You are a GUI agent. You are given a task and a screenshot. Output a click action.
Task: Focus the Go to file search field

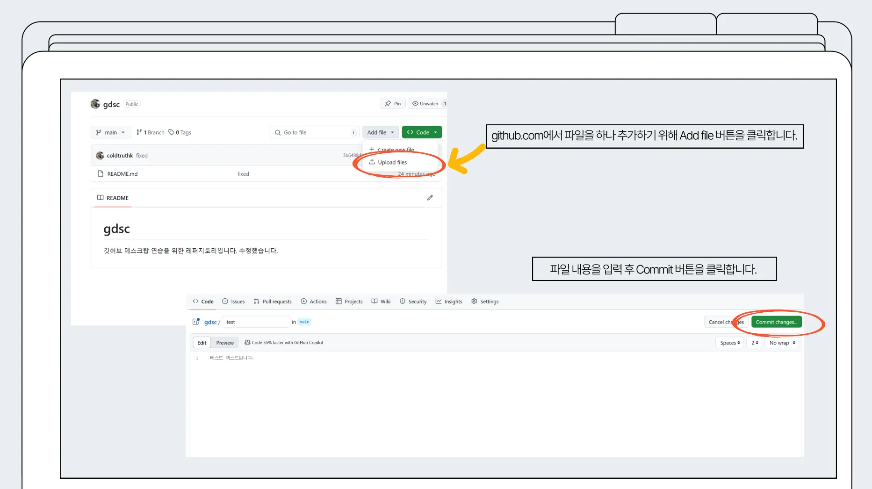[314, 132]
